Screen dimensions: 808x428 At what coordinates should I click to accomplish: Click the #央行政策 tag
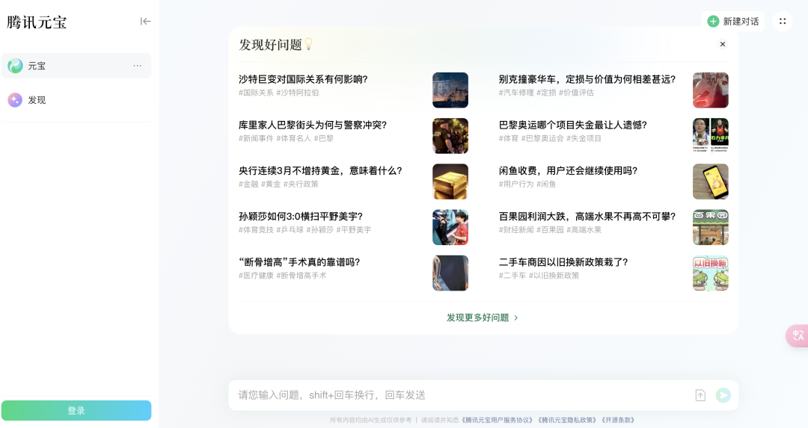[301, 184]
